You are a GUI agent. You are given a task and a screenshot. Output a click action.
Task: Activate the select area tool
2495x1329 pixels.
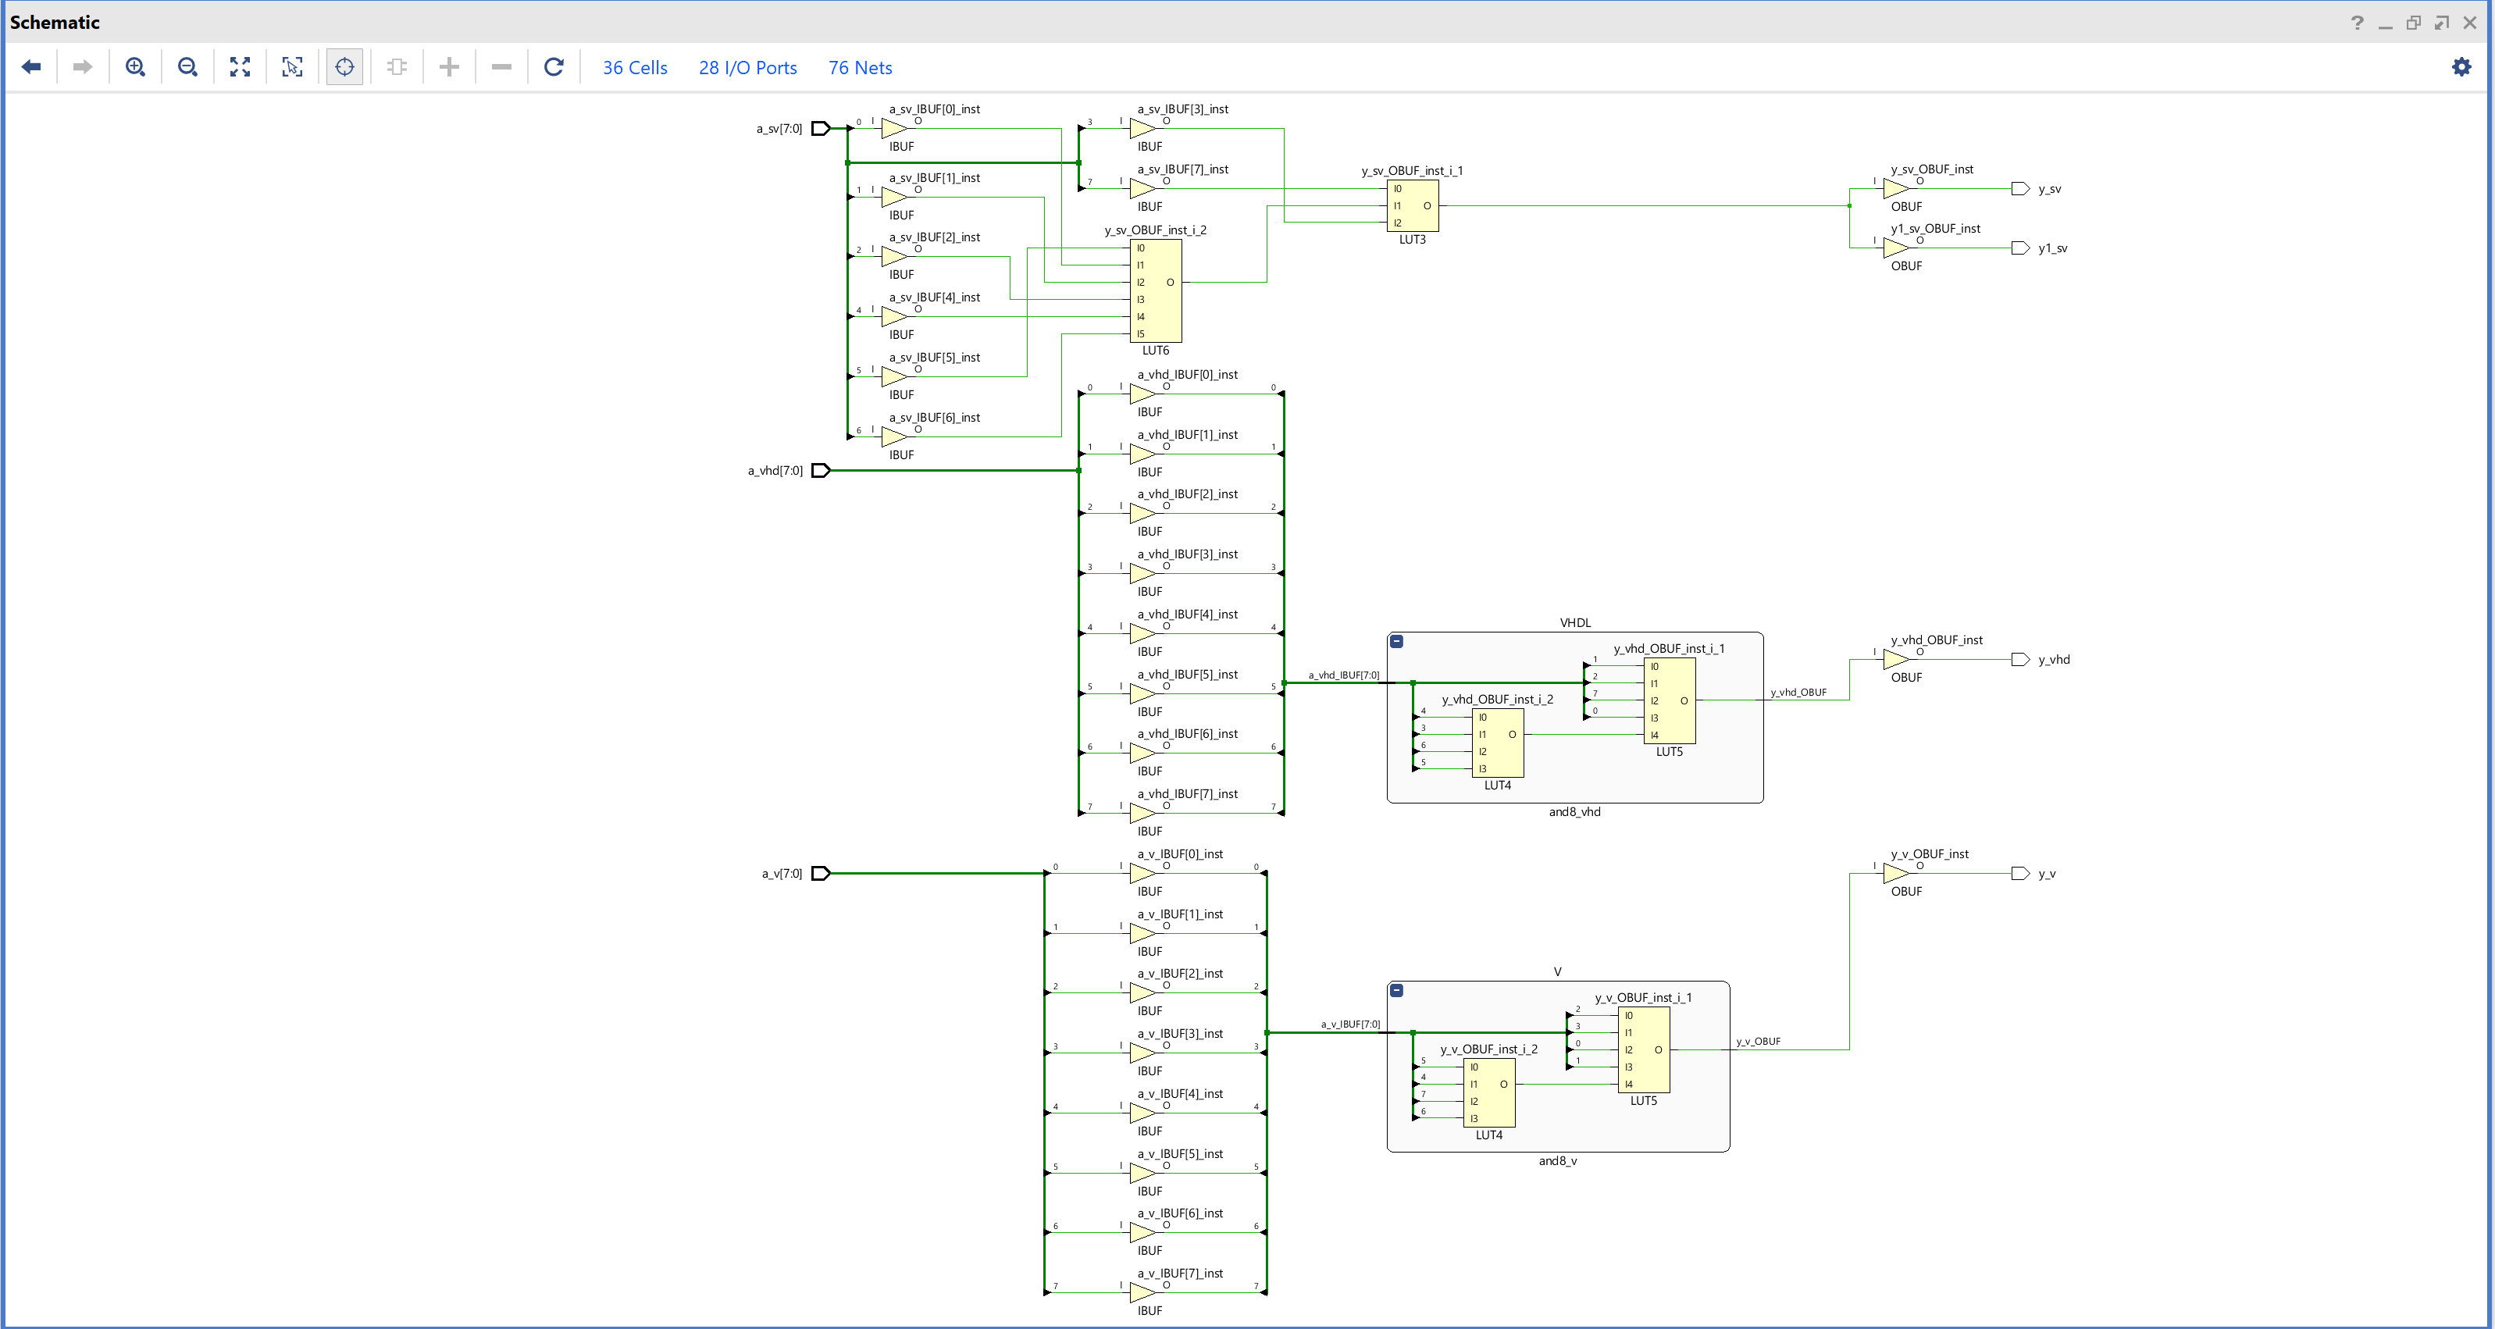[x=293, y=67]
